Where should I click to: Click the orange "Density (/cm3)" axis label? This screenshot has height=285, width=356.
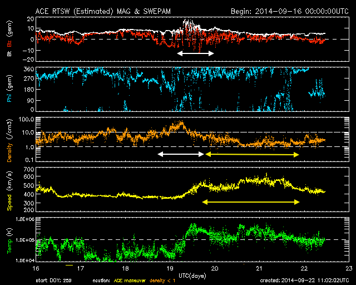[x=9, y=140]
